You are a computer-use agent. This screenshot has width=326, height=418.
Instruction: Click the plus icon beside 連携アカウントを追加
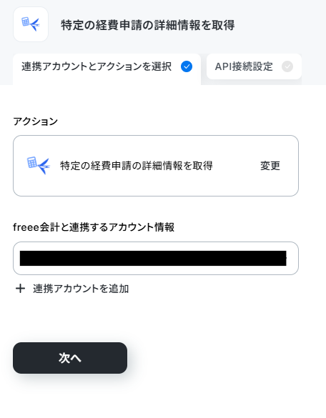coord(20,289)
